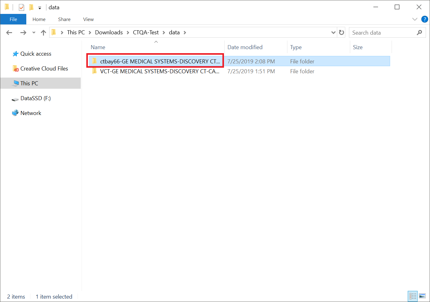Go up one folder level
Screen dimensions: 430x302
click(43, 32)
